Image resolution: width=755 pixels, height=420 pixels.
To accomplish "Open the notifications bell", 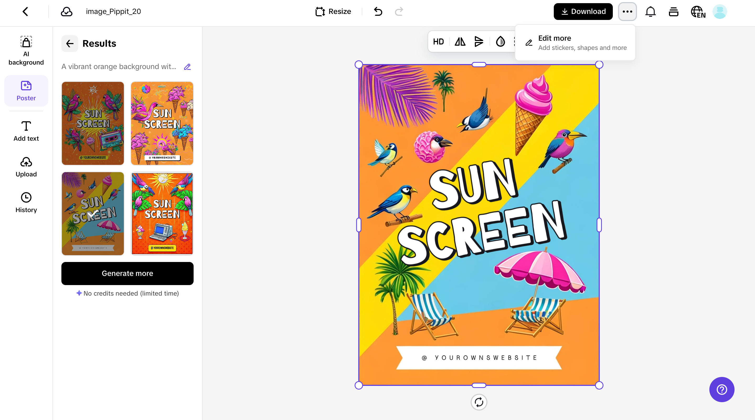I will (x=650, y=12).
